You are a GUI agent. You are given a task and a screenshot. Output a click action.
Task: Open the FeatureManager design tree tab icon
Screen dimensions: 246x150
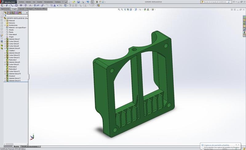tap(6, 13)
